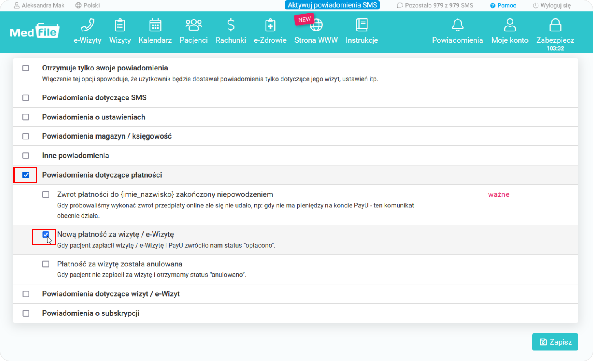This screenshot has width=593, height=361.
Task: Click the floppy disk icon on Zapisz
Action: click(543, 342)
